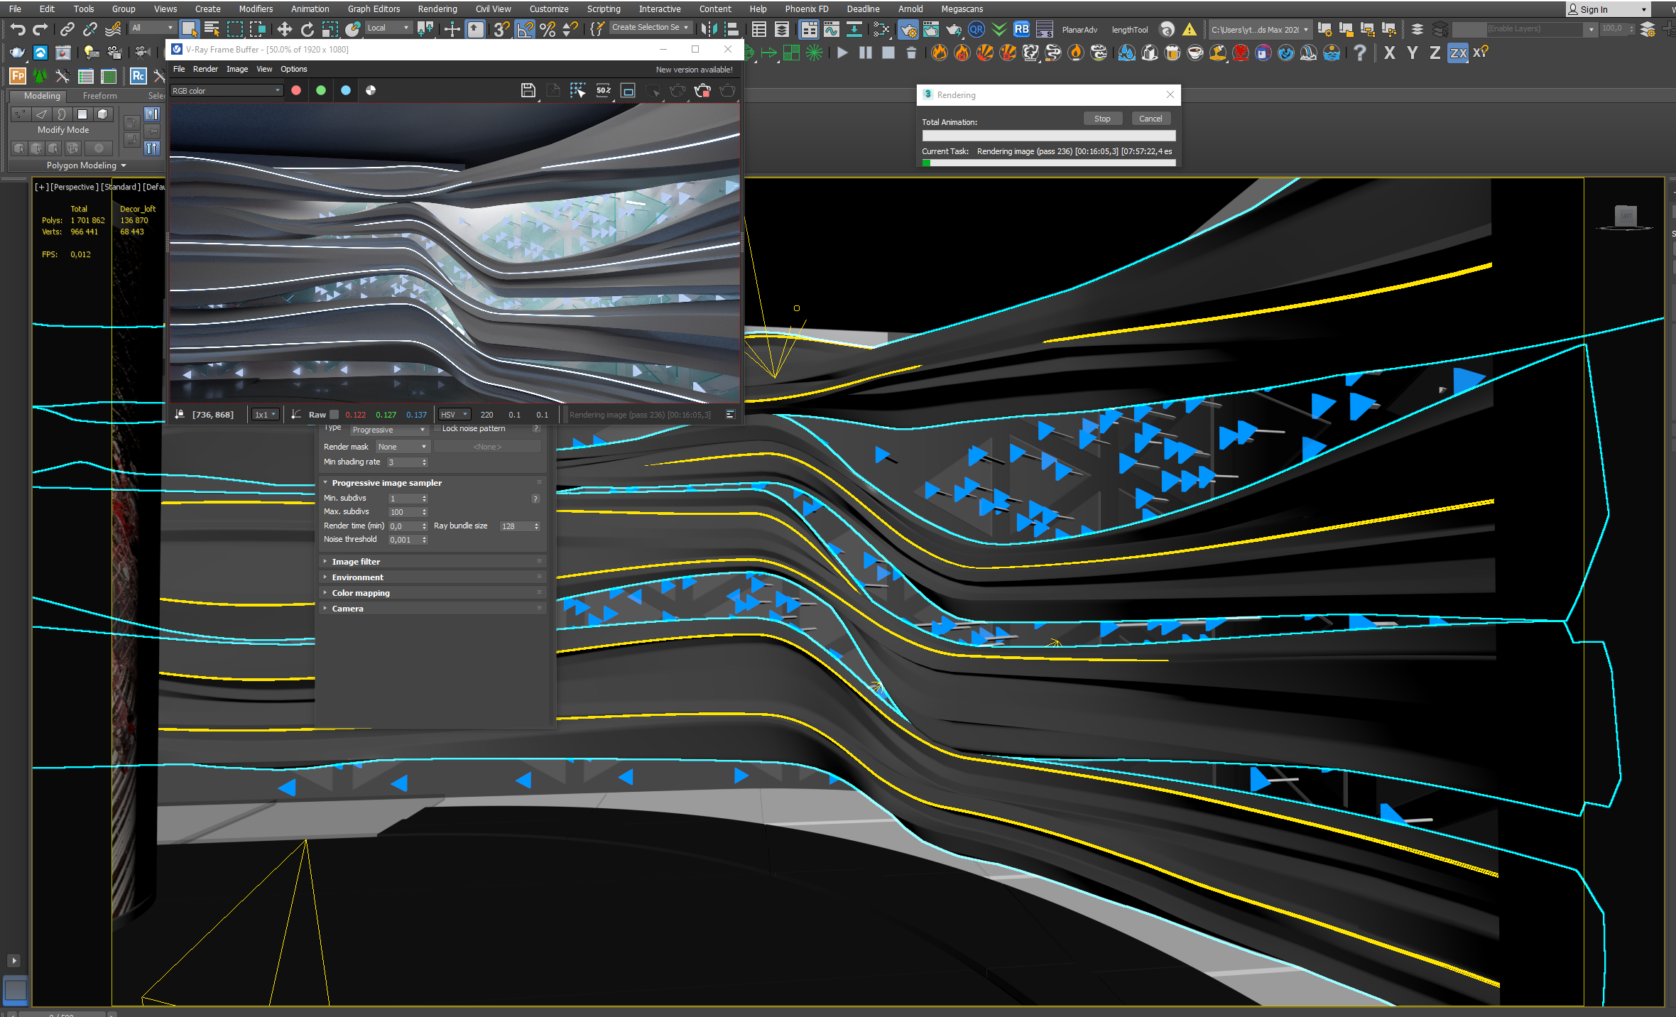Expand the Image filter rollout
The image size is (1676, 1017).
356,561
